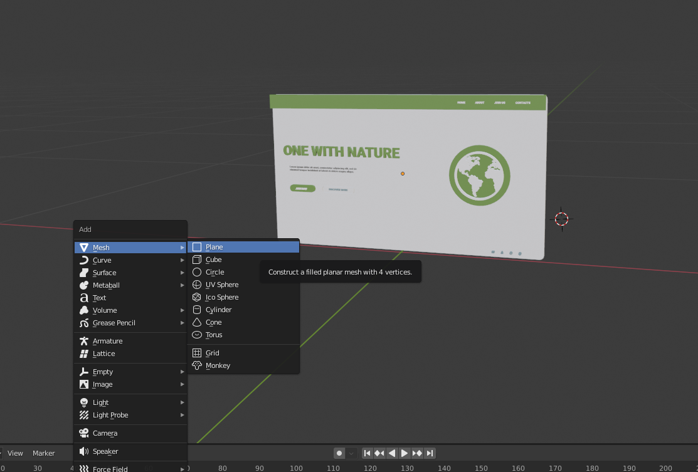This screenshot has height=472, width=698.
Task: Click the Curve category icon
Action: pyautogui.click(x=83, y=260)
